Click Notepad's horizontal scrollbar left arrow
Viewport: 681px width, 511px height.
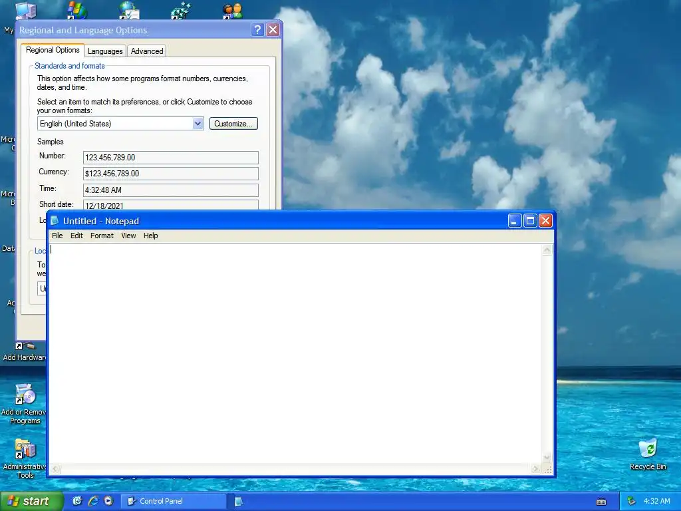(x=55, y=469)
